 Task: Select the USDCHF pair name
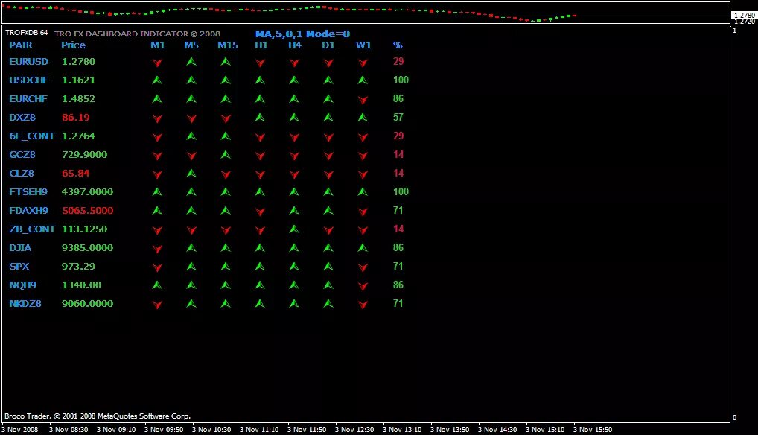[x=29, y=80]
